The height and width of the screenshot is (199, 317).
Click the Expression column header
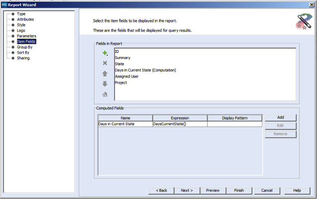[180, 118]
